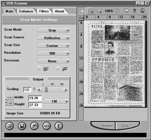
Task: Click the open folder round button
Action: 10,126
